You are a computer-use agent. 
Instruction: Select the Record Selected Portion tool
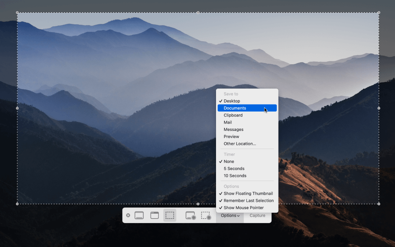pos(206,215)
